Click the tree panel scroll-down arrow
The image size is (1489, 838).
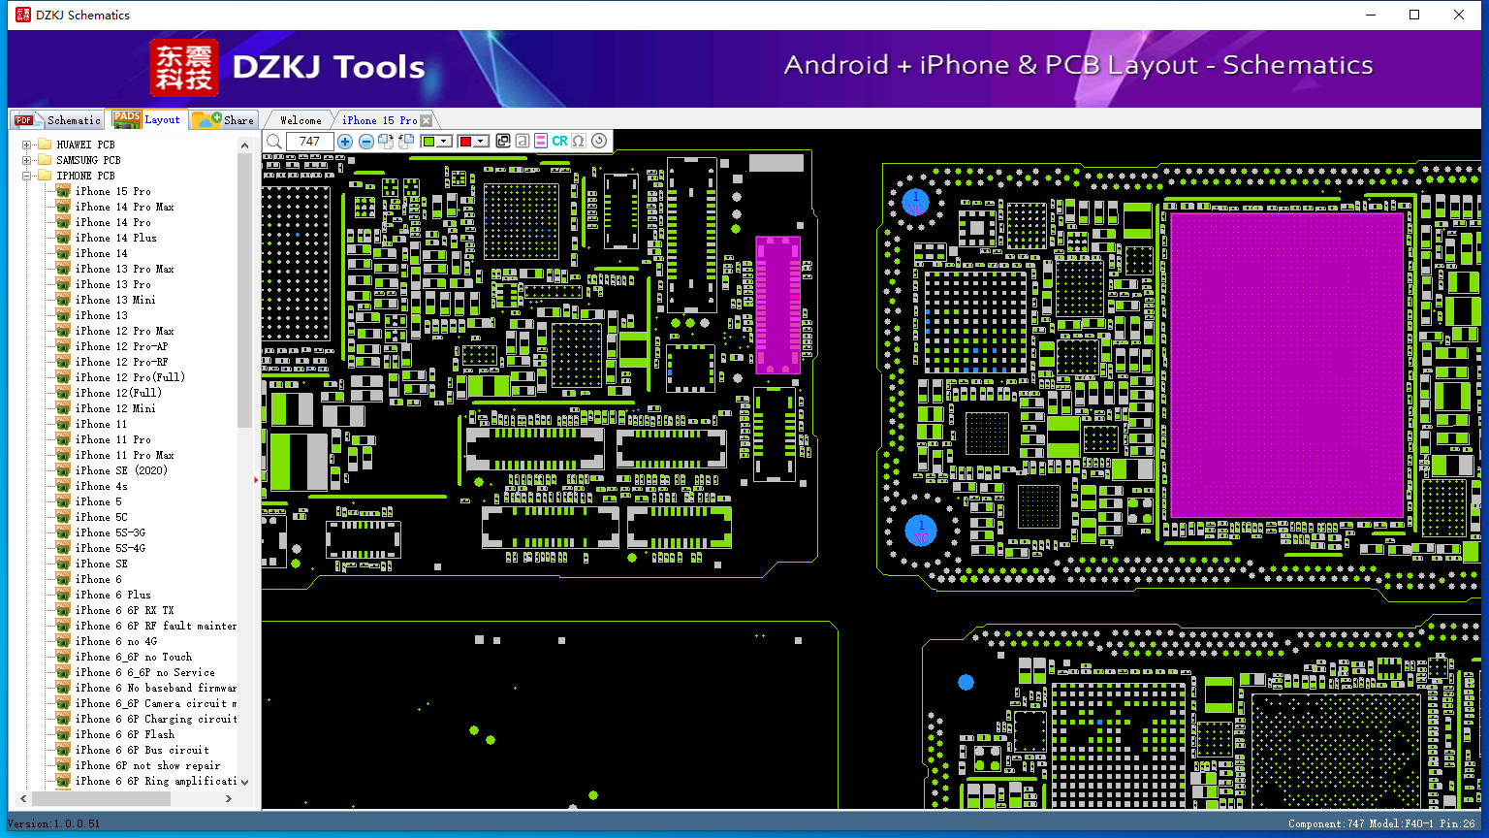click(244, 782)
